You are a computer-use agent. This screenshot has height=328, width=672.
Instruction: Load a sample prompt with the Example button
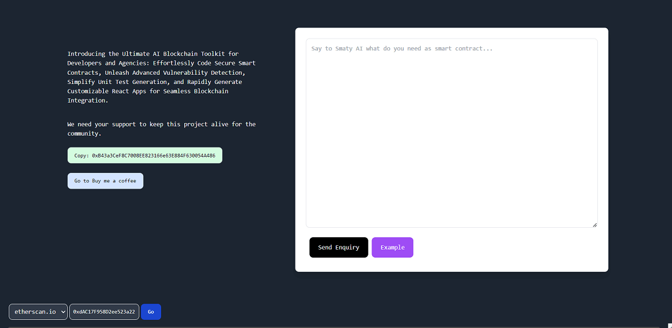(x=392, y=247)
